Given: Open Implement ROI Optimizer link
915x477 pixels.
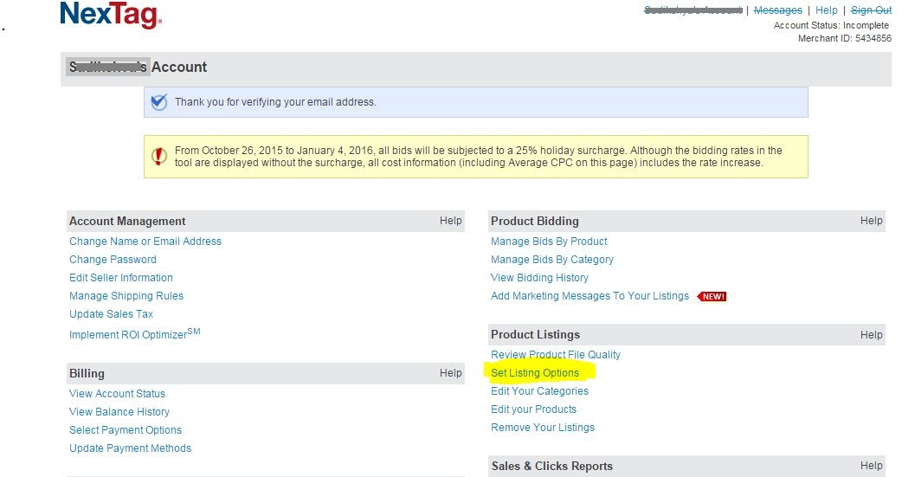Looking at the screenshot, I should click(x=134, y=333).
